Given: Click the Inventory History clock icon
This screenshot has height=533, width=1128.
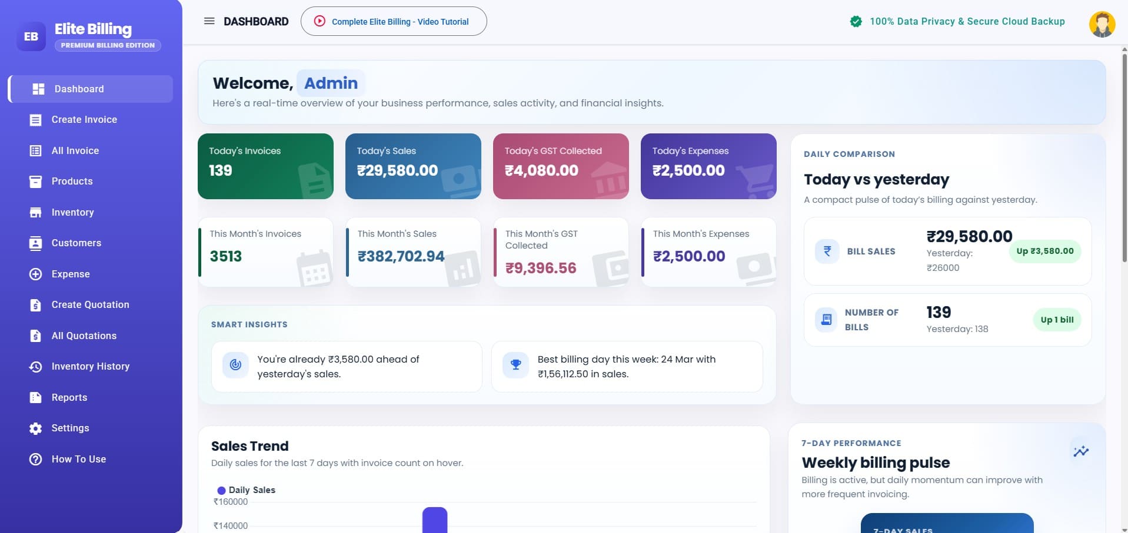Looking at the screenshot, I should [36, 366].
